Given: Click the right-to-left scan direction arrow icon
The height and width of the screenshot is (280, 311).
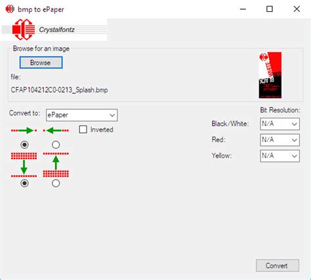Looking at the screenshot, I should pos(56,131).
